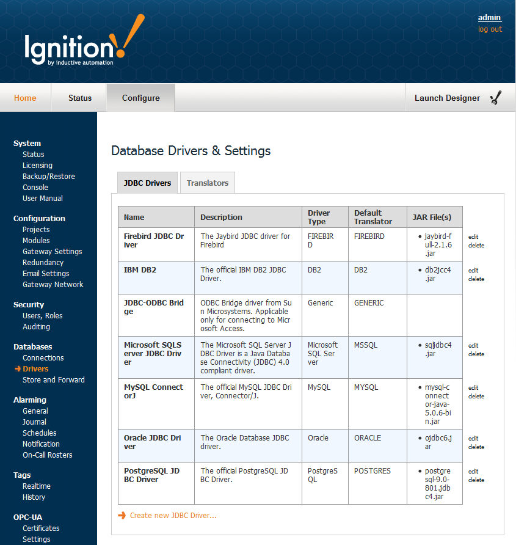516x545 pixels.
Task: Open Alarming Notification in sidebar
Action: tap(41, 444)
